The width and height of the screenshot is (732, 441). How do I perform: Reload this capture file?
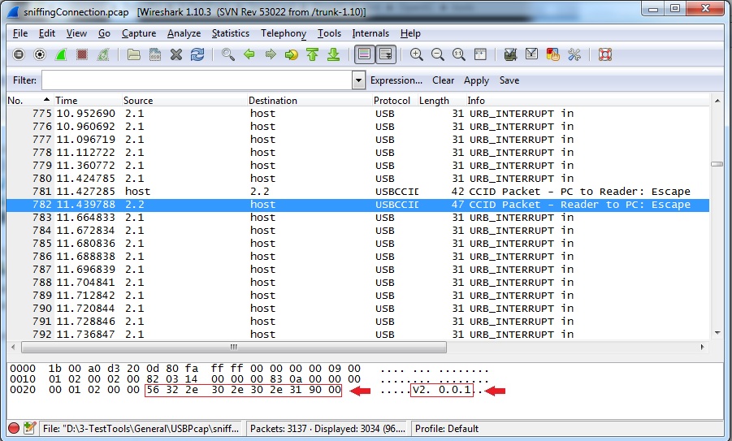[197, 54]
